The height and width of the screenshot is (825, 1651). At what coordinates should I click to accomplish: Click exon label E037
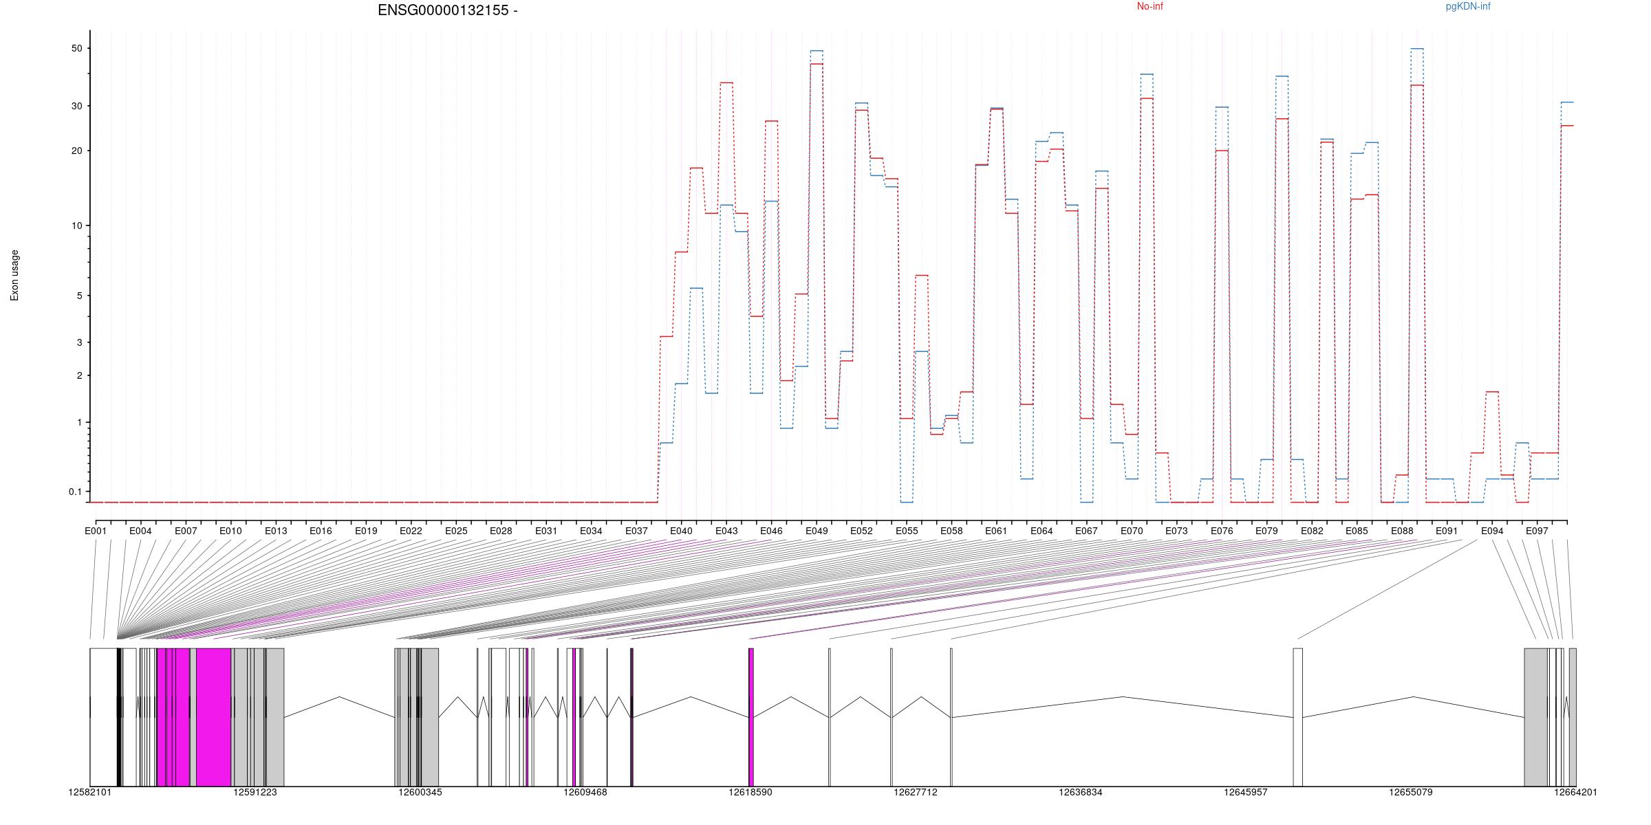point(636,531)
